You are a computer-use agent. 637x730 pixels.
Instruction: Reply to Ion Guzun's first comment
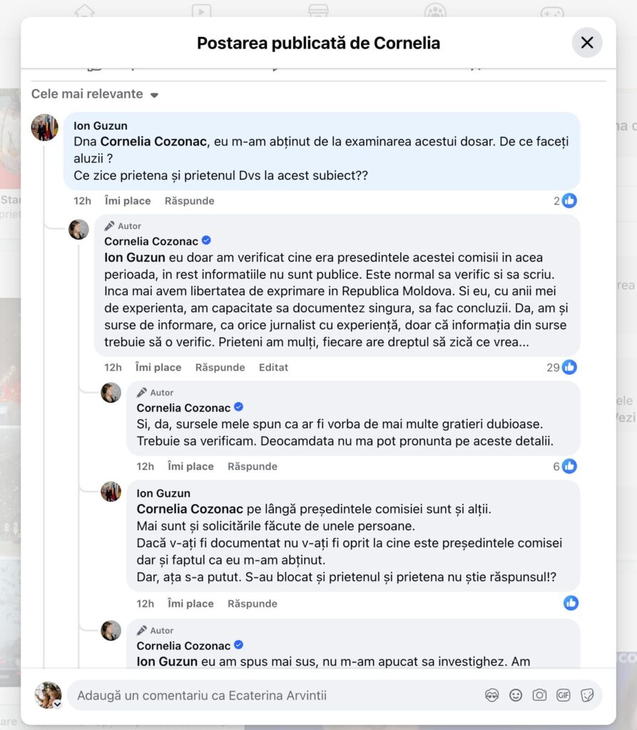[189, 201]
